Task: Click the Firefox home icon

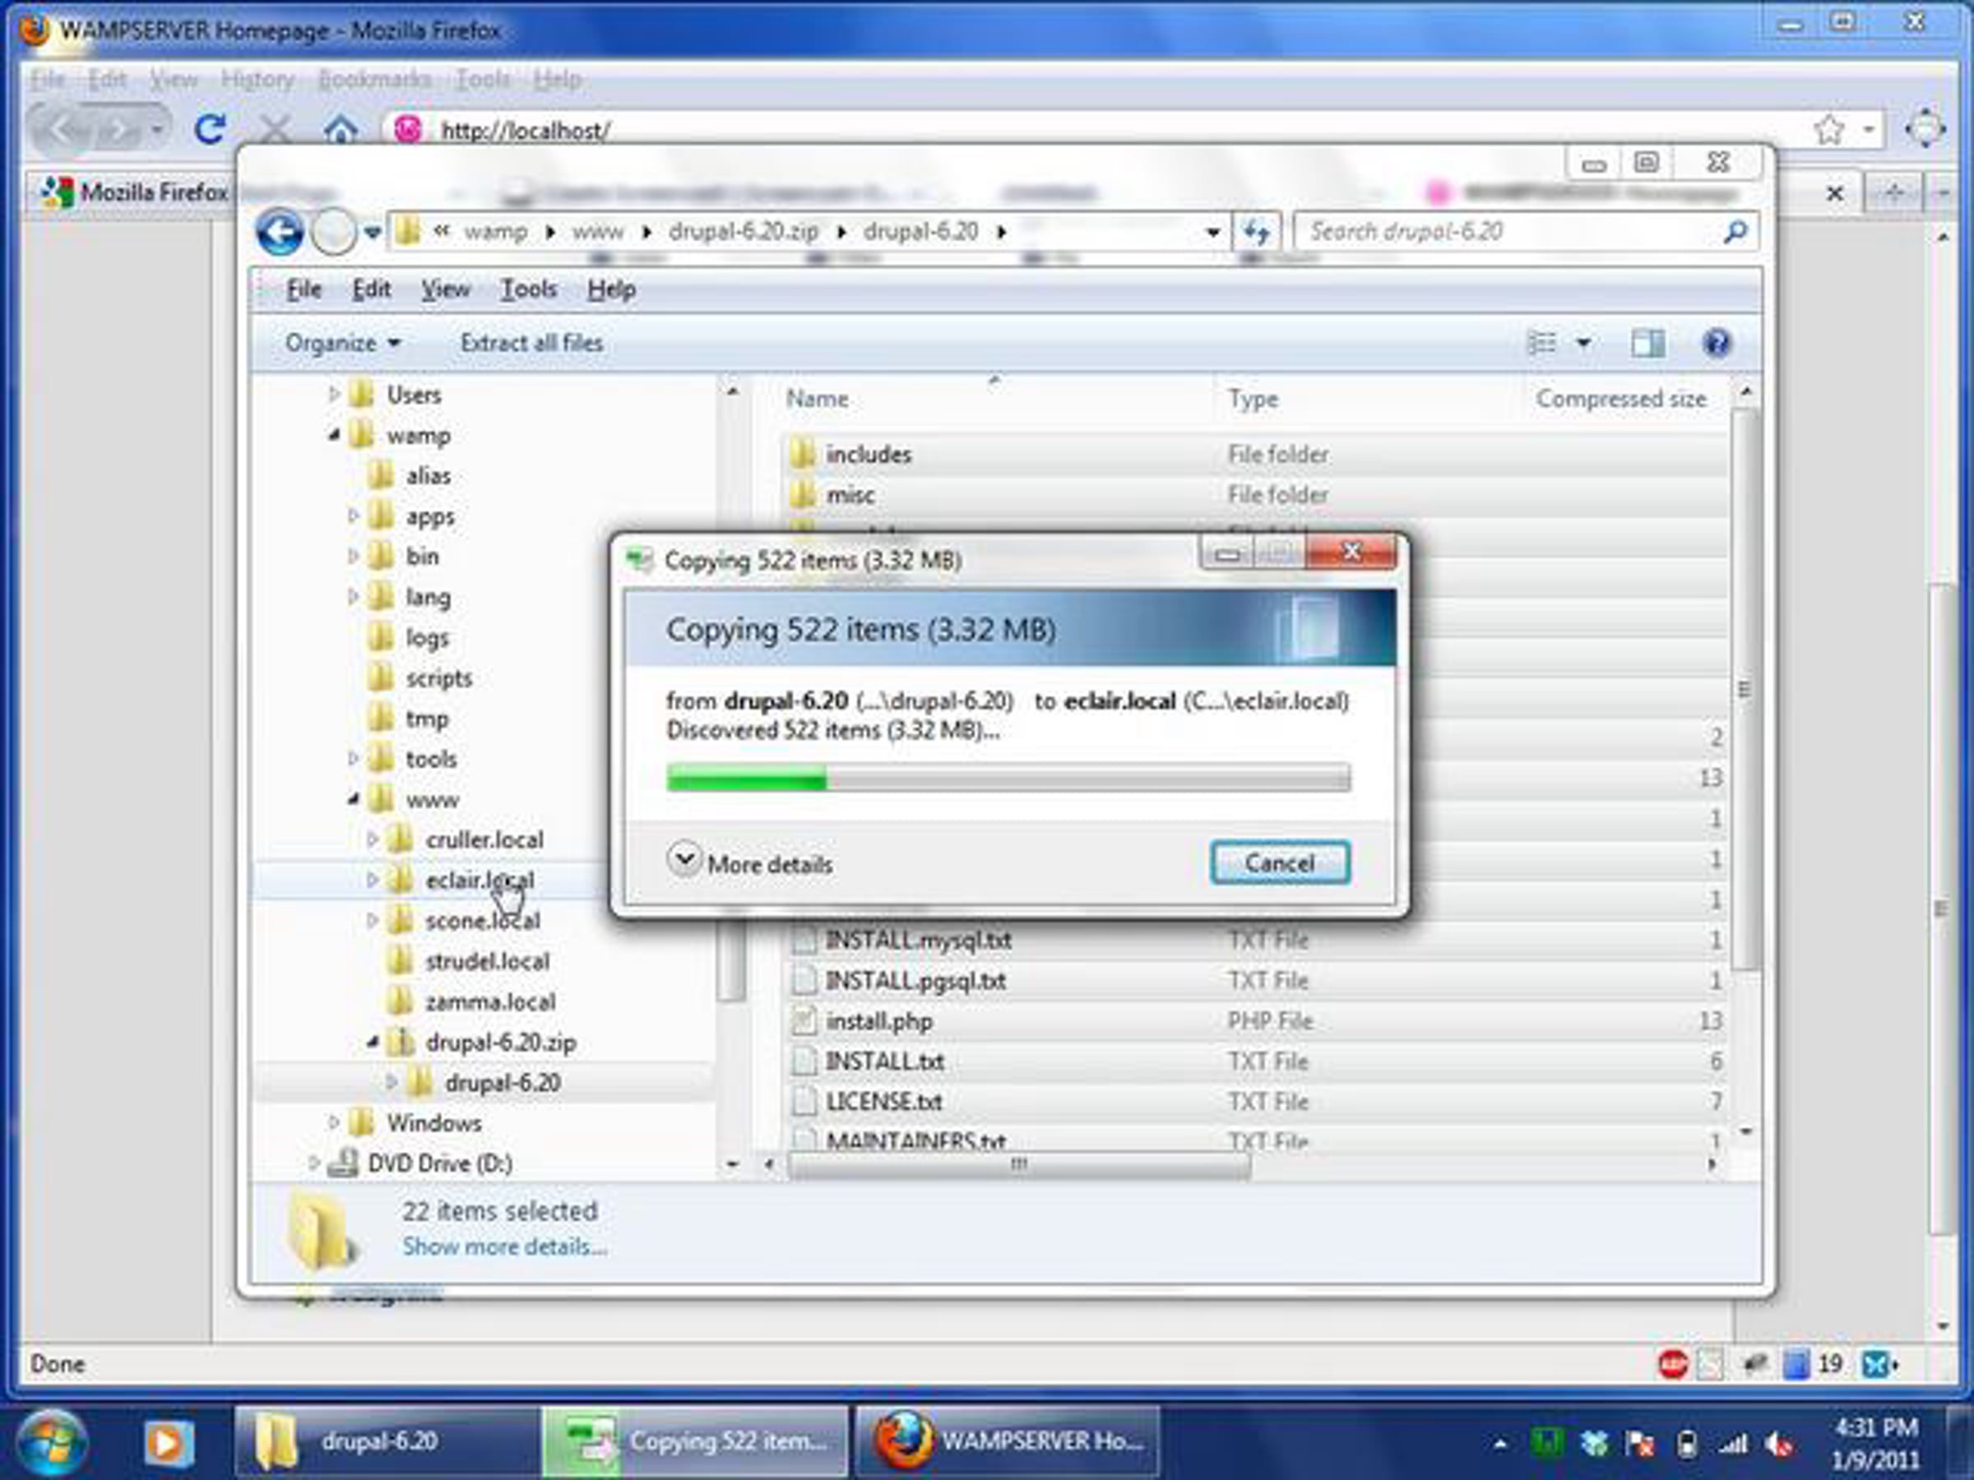Action: [340, 130]
